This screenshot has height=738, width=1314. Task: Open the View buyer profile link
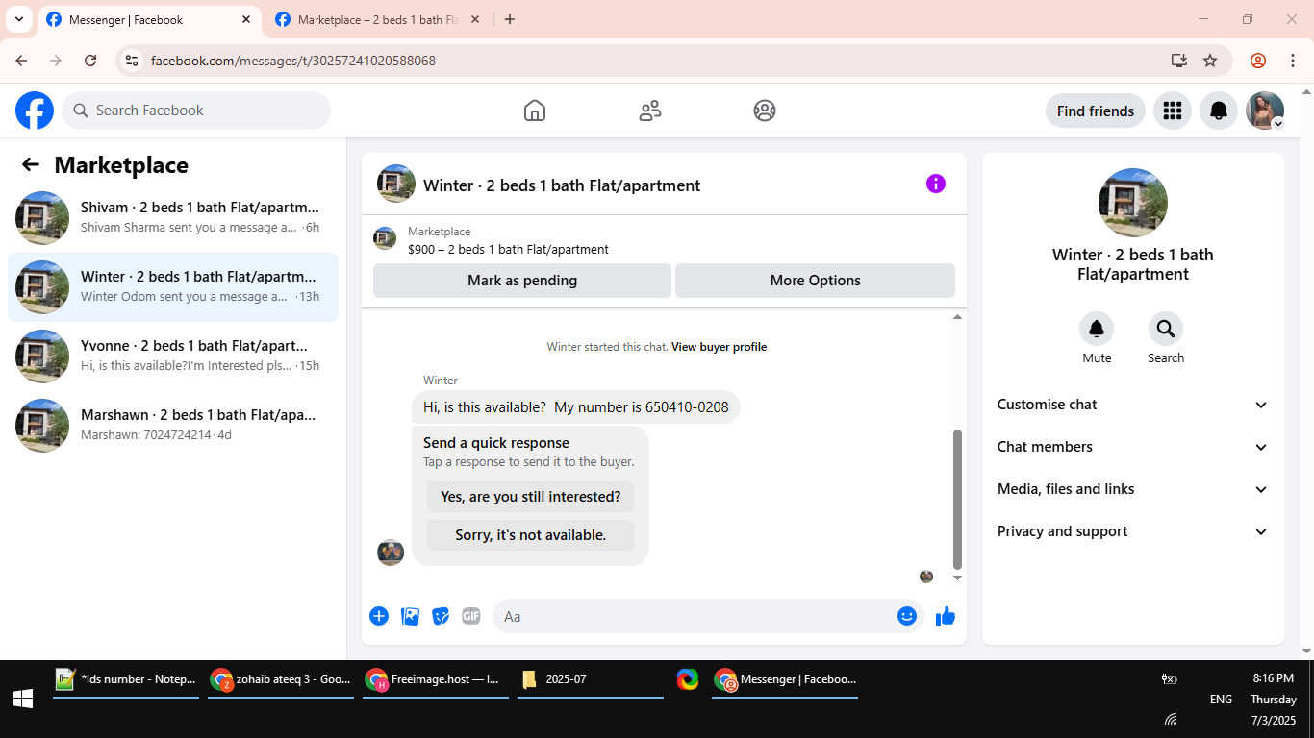coord(719,347)
